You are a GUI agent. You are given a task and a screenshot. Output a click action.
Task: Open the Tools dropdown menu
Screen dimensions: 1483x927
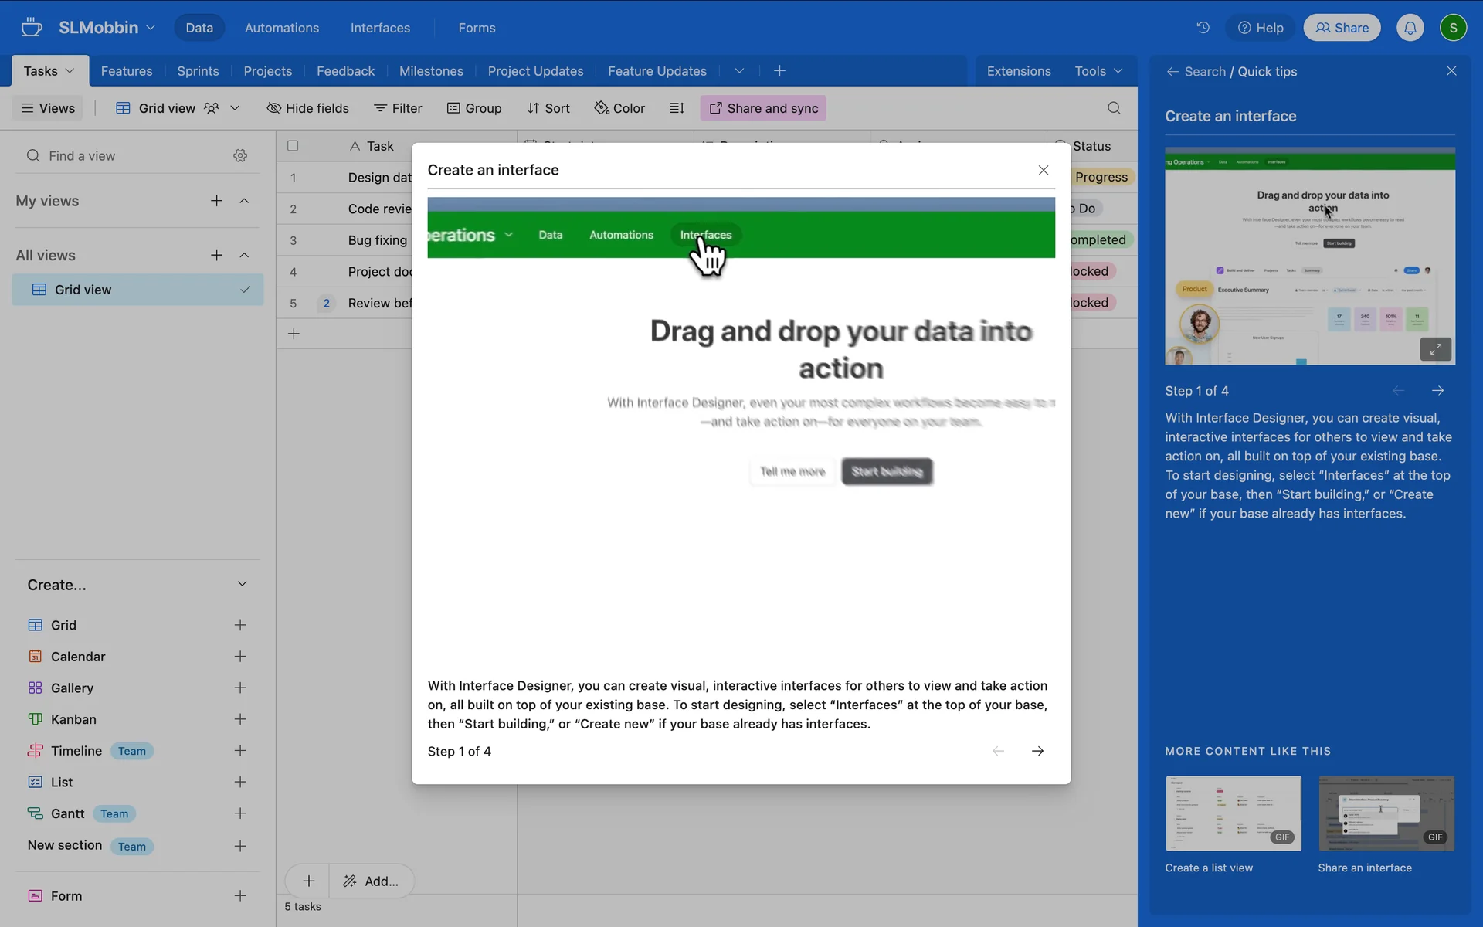click(1098, 71)
